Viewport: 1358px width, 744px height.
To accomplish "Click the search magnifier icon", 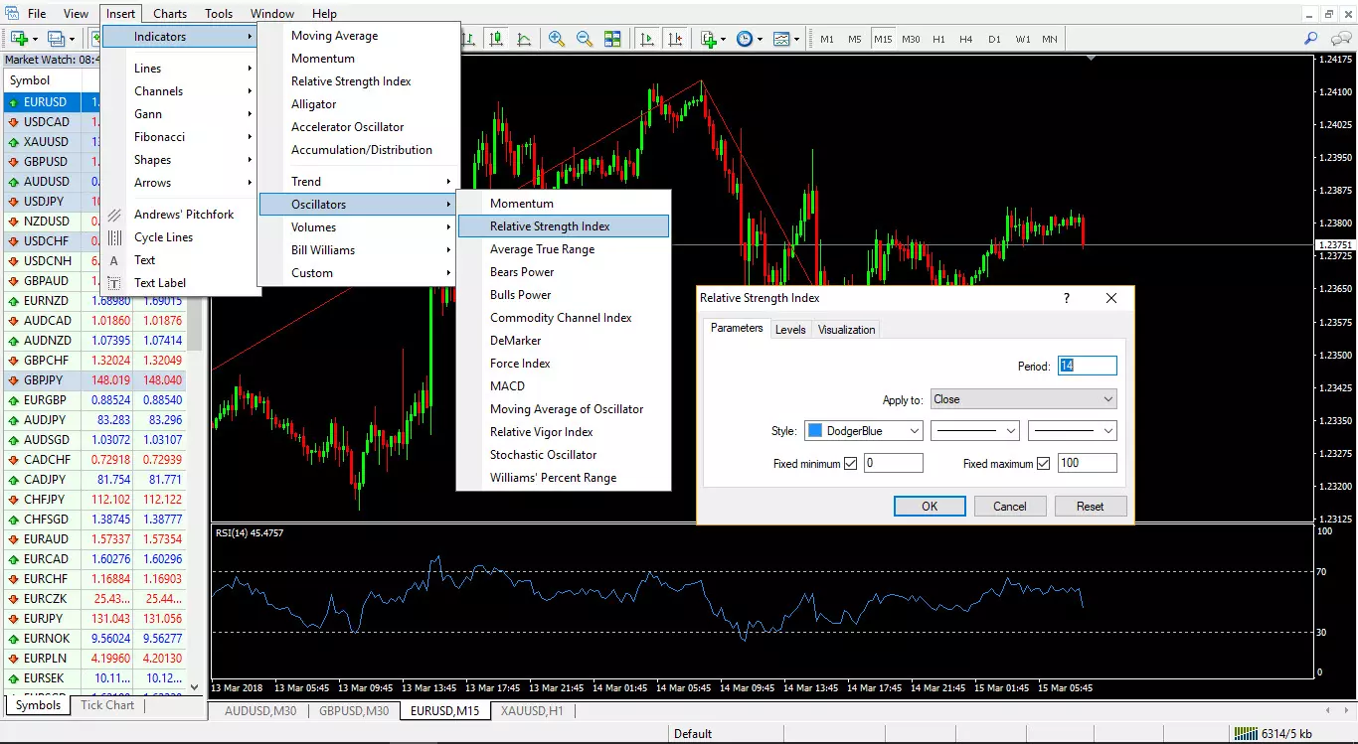I will click(x=1311, y=39).
